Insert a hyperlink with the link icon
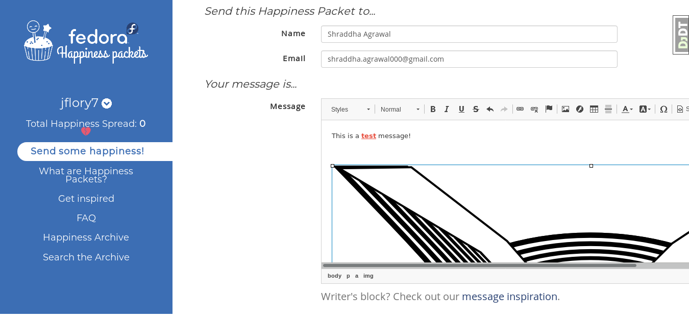This screenshot has width=689, height=320. coord(520,109)
